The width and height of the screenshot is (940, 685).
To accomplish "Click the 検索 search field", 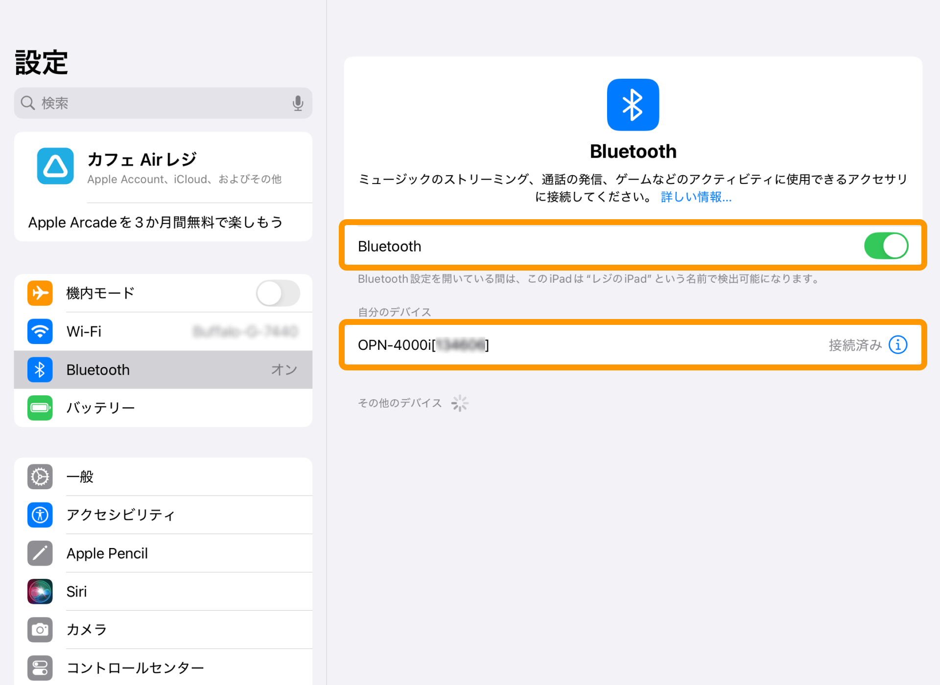I will [x=163, y=103].
